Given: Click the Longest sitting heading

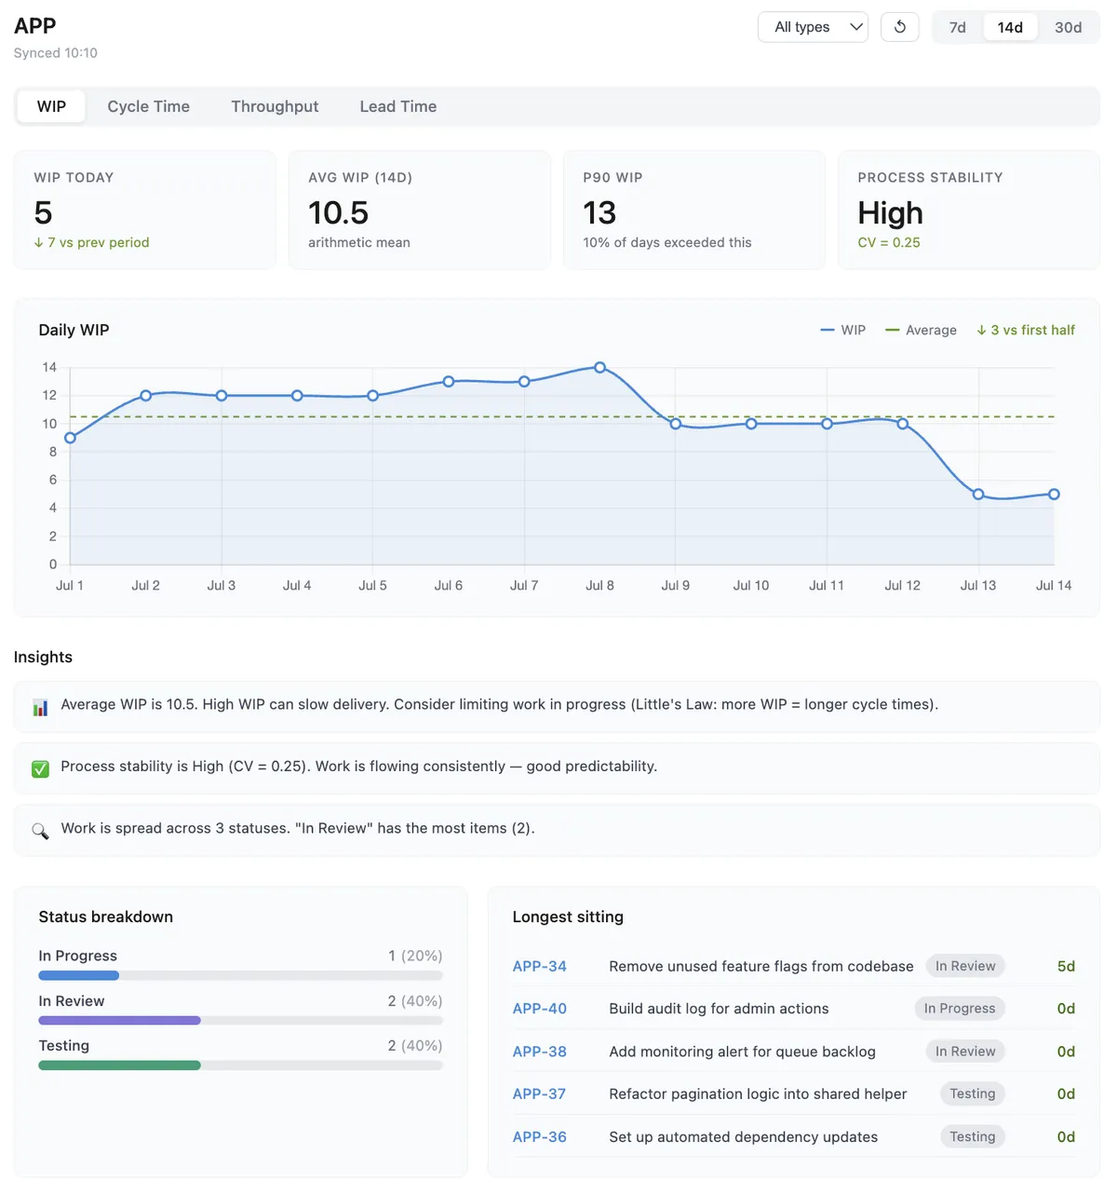Looking at the screenshot, I should 568,917.
